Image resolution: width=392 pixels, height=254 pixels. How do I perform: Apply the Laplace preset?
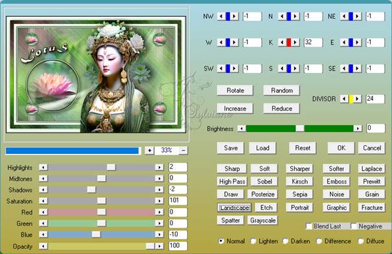[x=372, y=169]
